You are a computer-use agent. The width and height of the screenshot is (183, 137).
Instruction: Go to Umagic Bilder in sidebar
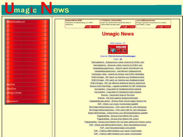pyautogui.click(x=27, y=93)
